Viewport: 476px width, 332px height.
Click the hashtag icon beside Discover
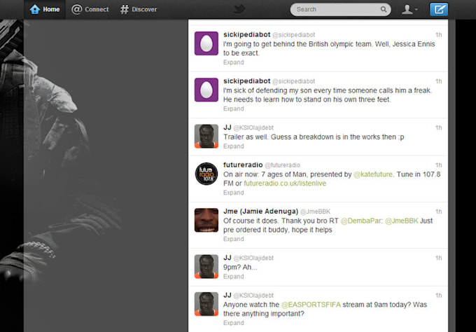coord(124,9)
